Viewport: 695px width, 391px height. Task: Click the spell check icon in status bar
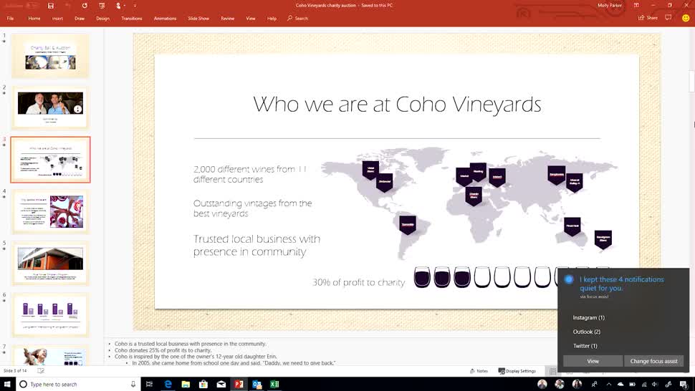coord(41,371)
